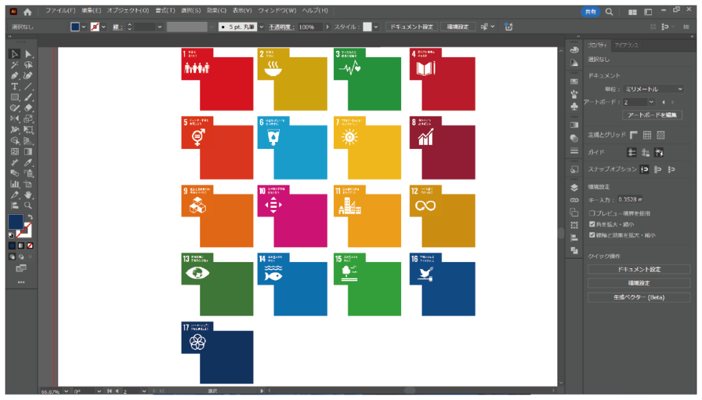Select the Pen tool
The height and width of the screenshot is (400, 702).
[15, 75]
